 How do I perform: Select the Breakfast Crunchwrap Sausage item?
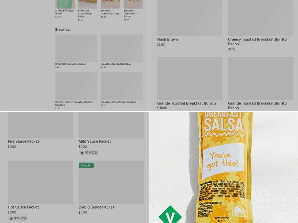[122, 90]
